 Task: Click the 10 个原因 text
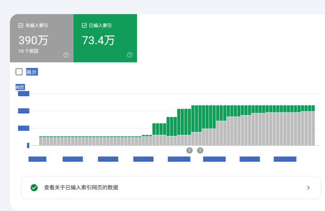tap(28, 51)
